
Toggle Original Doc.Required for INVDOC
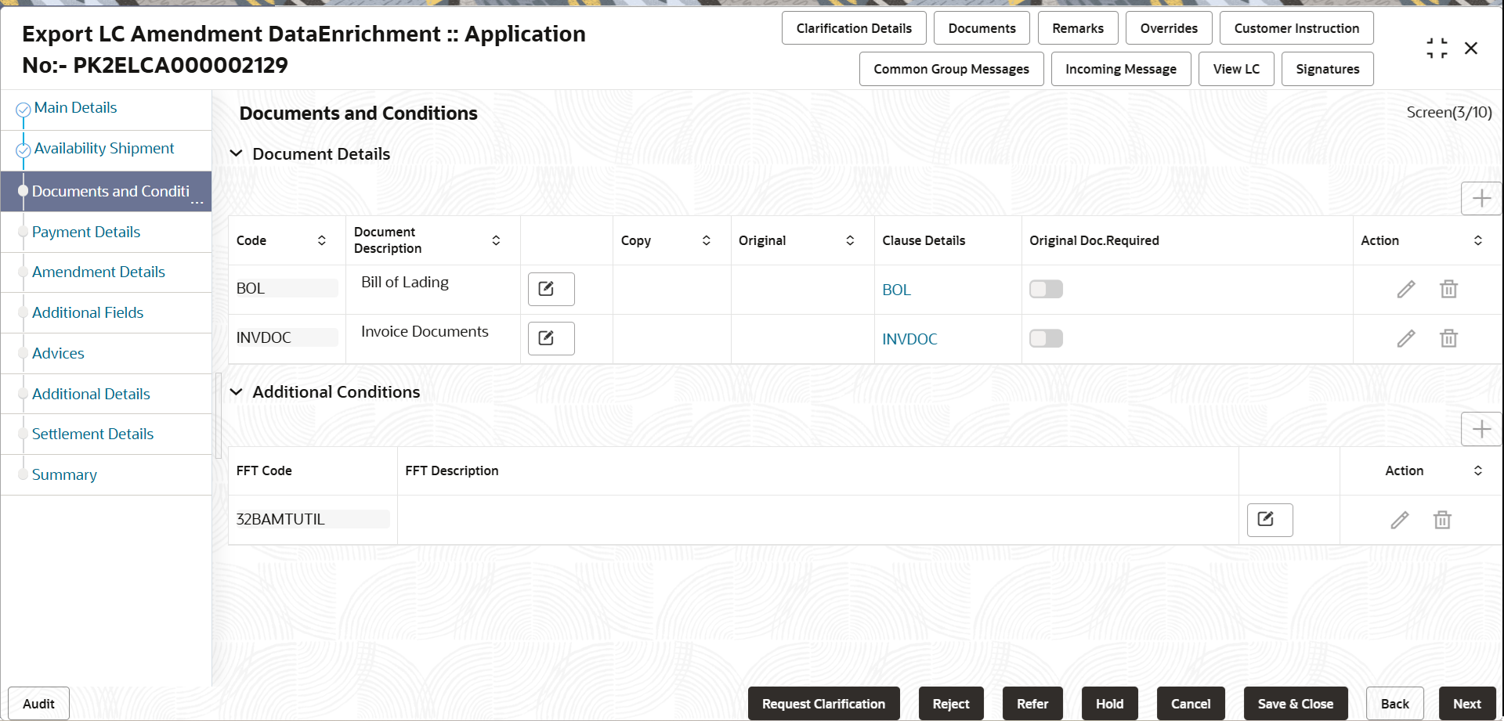1046,338
